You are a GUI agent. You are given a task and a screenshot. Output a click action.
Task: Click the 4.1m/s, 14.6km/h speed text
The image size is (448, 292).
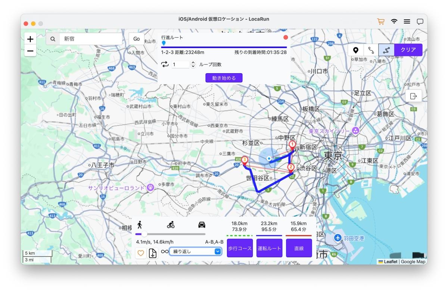[155, 242]
